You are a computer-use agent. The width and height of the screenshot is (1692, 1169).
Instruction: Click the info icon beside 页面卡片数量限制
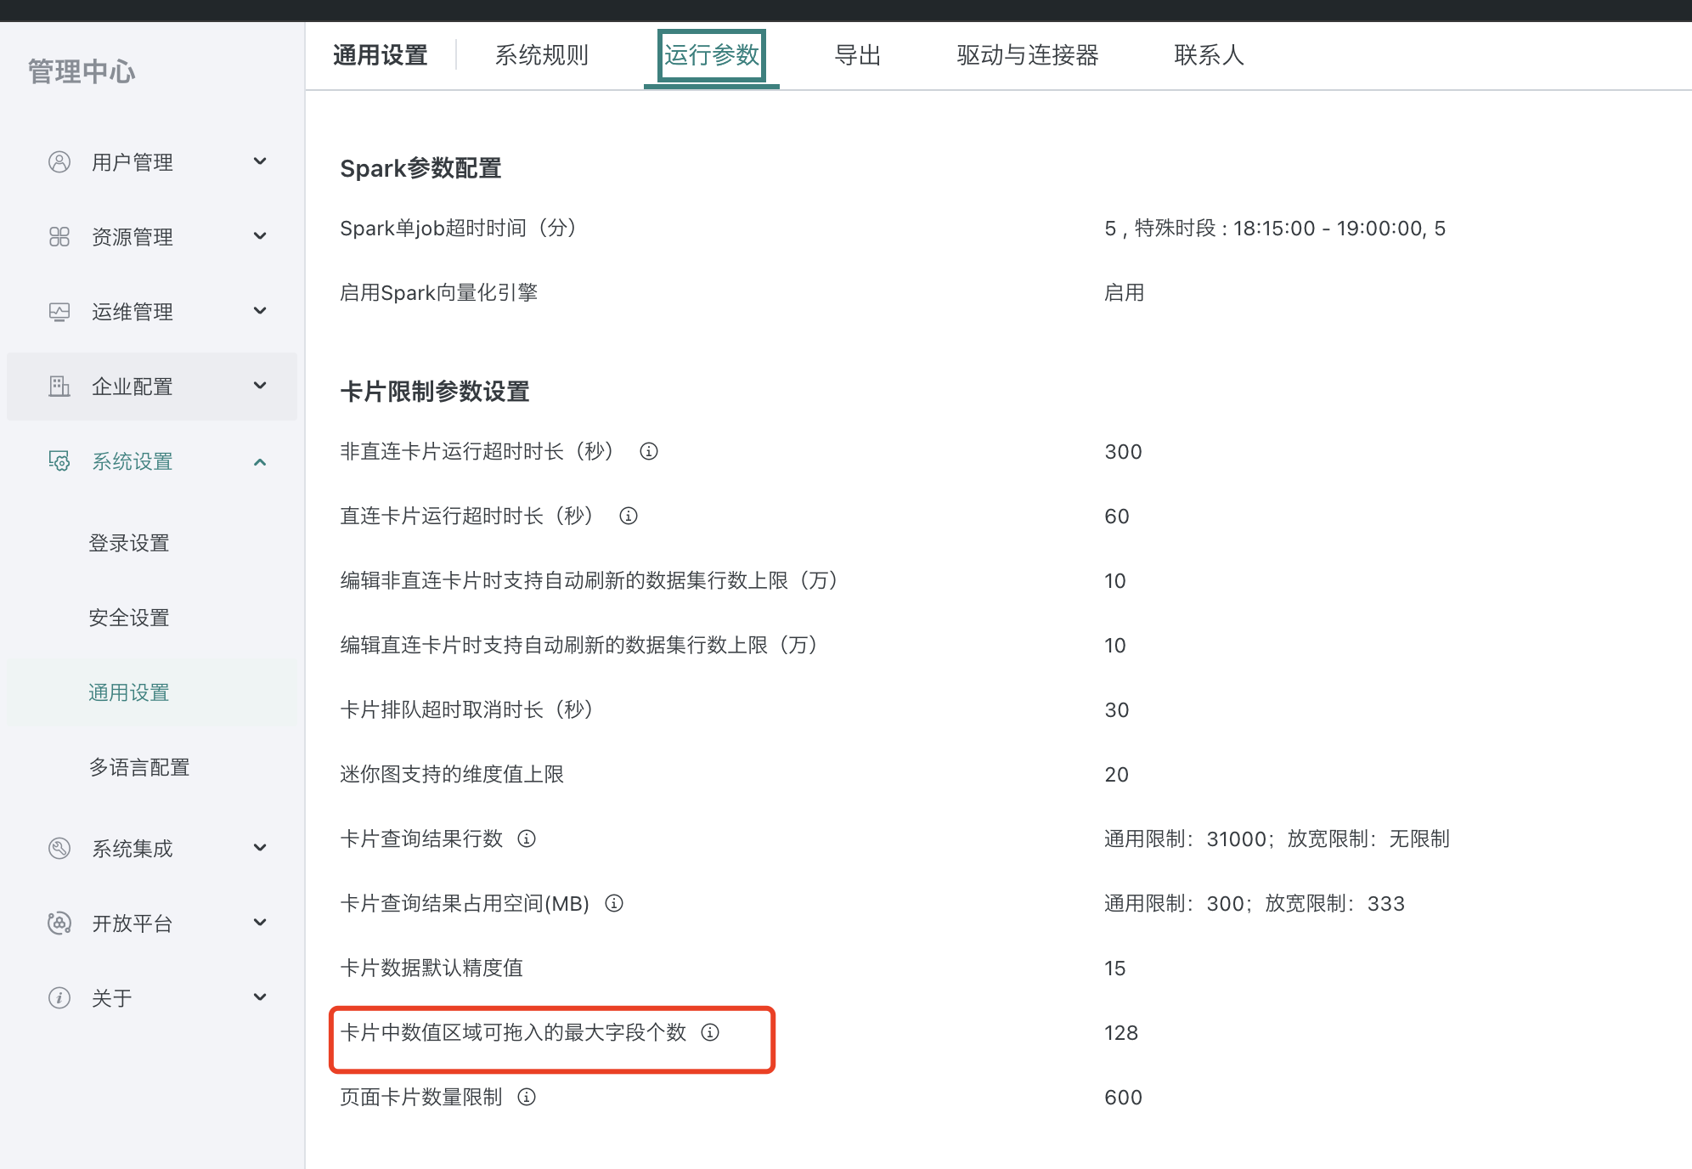tap(527, 1098)
